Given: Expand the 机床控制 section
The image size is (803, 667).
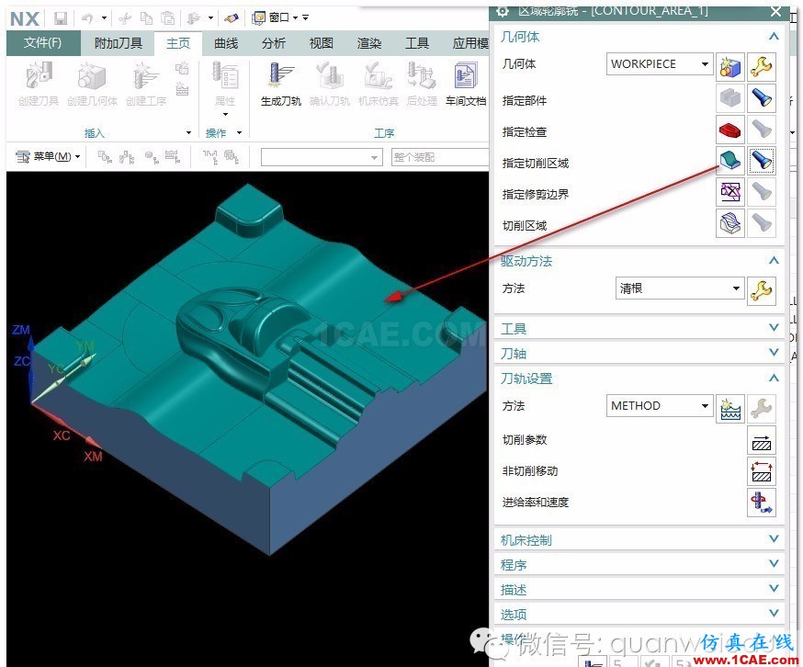Looking at the screenshot, I should (x=774, y=539).
